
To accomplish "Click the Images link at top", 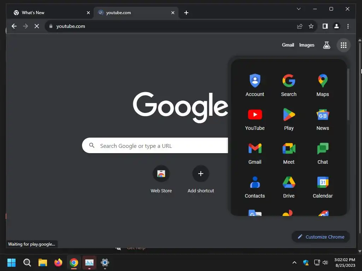I will click(x=306, y=45).
